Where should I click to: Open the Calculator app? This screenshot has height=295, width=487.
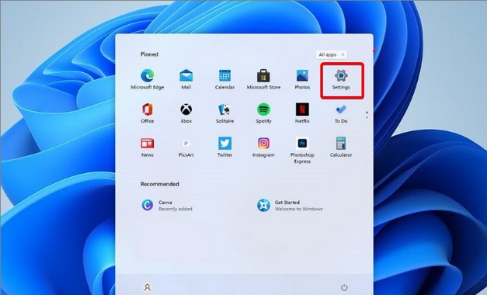tap(341, 147)
